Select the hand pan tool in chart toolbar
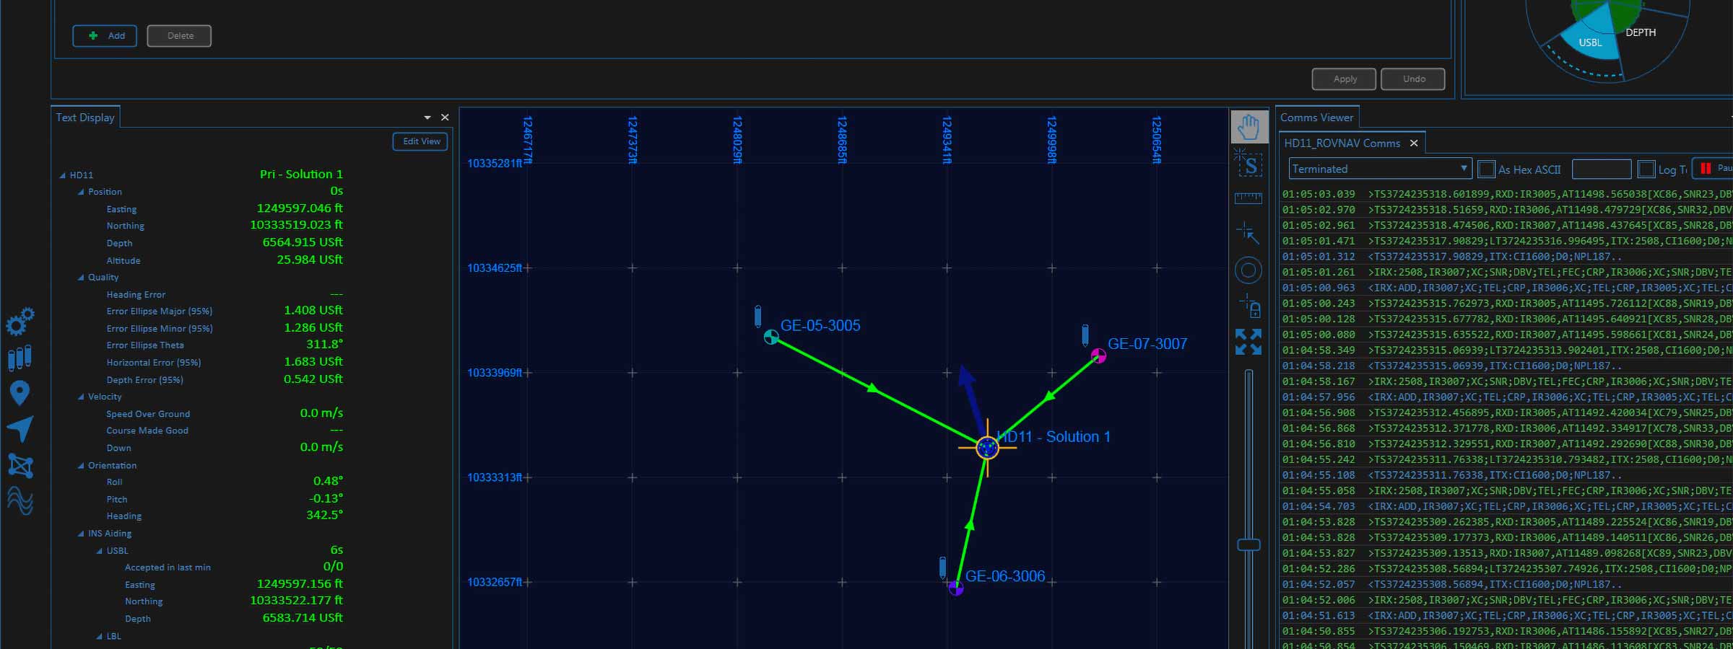The width and height of the screenshot is (1733, 649). 1249,128
